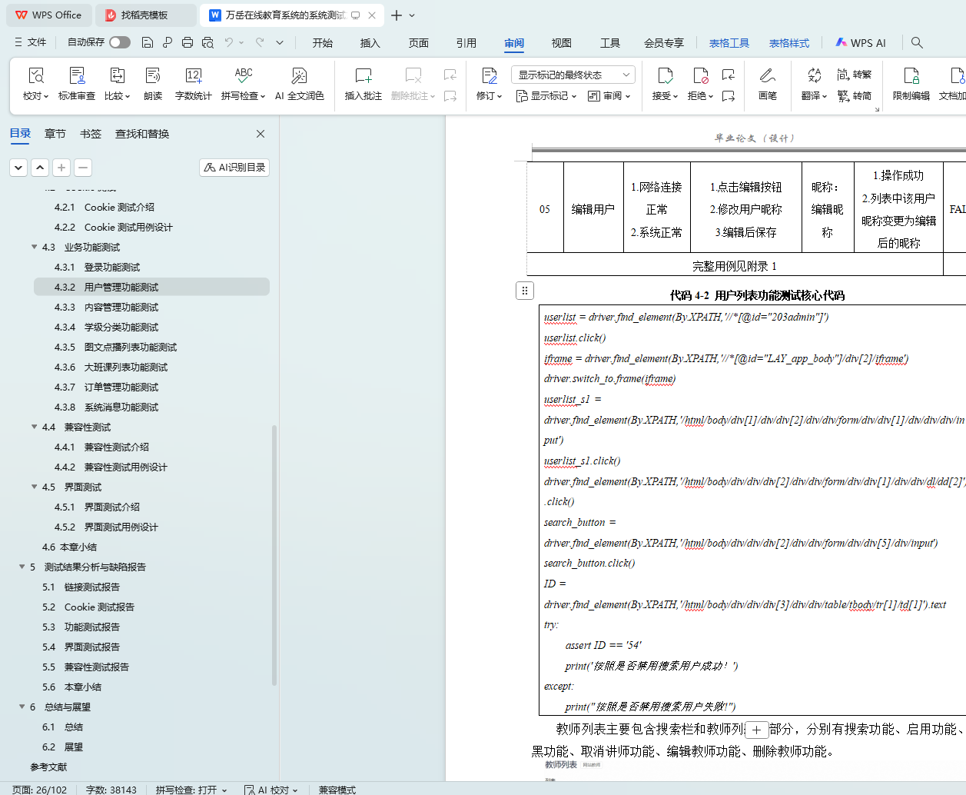966x795 pixels.
Task: Open 显示标记的最终状态 dropdown
Action: [x=573, y=75]
